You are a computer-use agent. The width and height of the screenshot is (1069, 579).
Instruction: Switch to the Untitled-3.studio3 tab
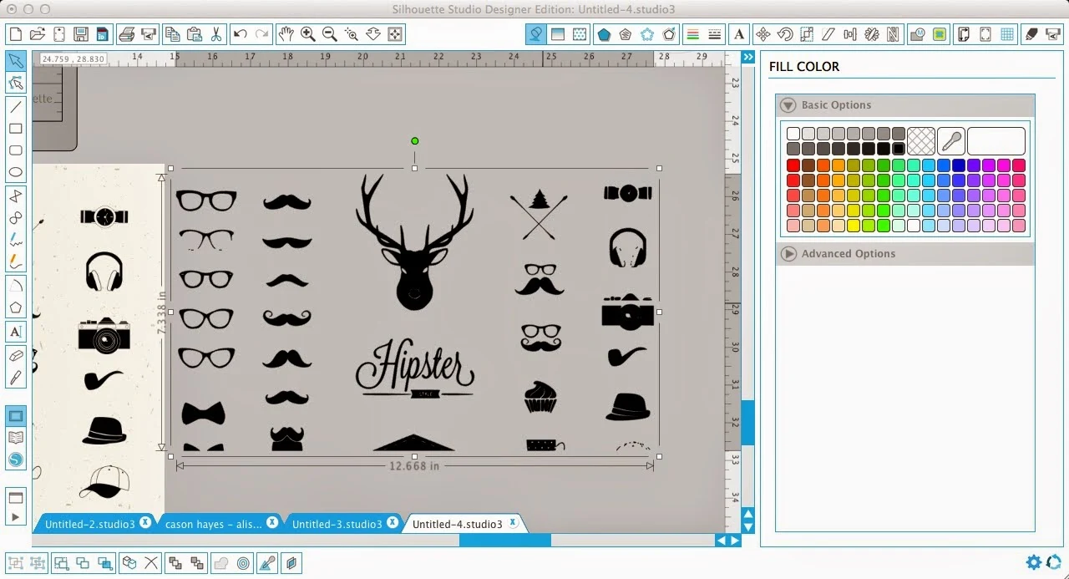[338, 522]
